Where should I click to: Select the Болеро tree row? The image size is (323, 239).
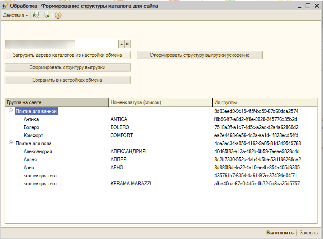(31, 127)
